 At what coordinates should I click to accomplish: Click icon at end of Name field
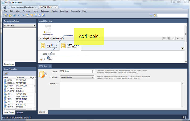[92, 71]
